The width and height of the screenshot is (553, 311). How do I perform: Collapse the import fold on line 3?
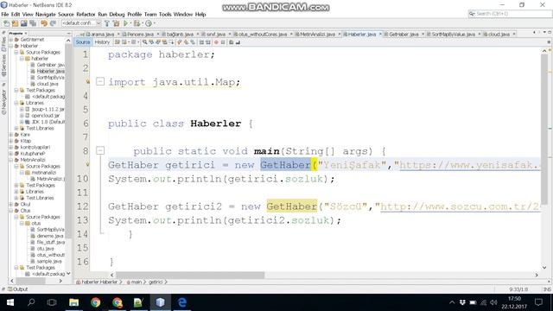pyautogui.click(x=100, y=82)
